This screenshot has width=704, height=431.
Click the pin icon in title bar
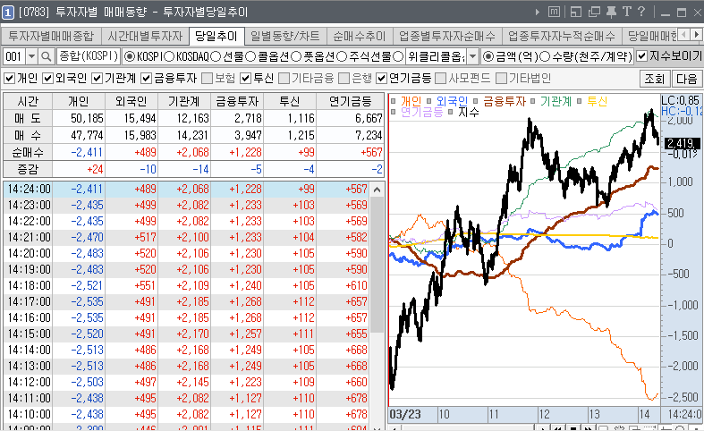click(x=610, y=12)
